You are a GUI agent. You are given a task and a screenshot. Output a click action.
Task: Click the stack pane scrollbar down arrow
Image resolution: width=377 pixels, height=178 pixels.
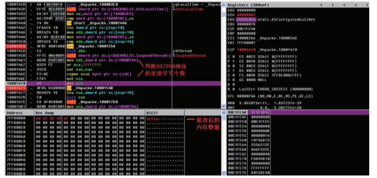tap(224, 173)
